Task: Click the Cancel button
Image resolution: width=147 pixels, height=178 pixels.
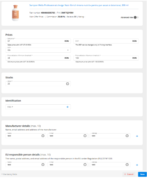Action: point(129,174)
